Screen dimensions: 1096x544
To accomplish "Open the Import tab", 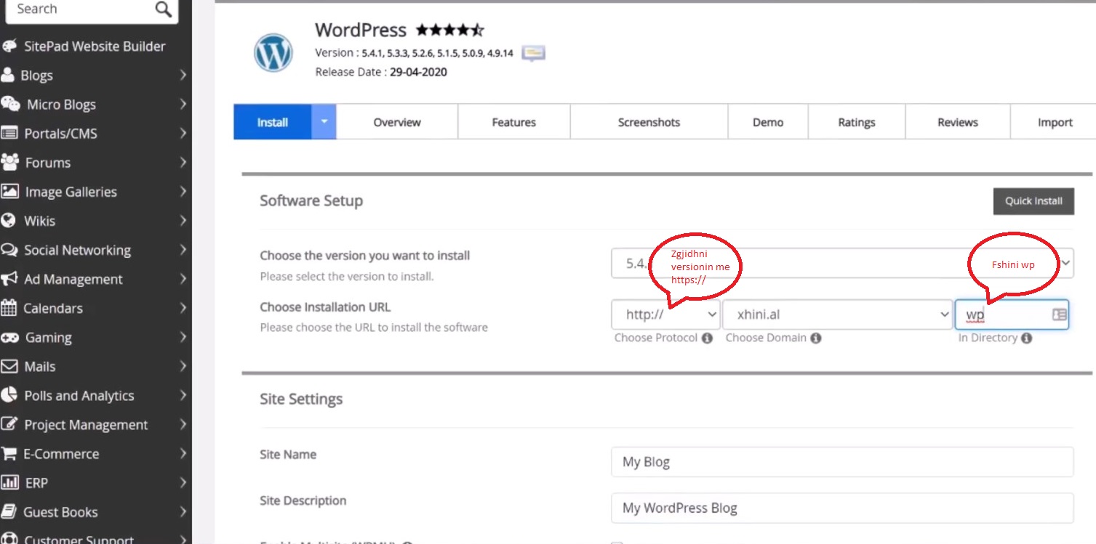I will coord(1055,122).
